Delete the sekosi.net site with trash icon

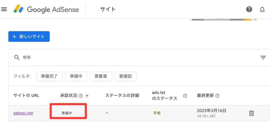[x=252, y=113]
